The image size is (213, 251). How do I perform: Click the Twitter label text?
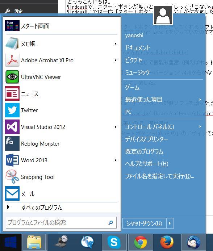29,110
